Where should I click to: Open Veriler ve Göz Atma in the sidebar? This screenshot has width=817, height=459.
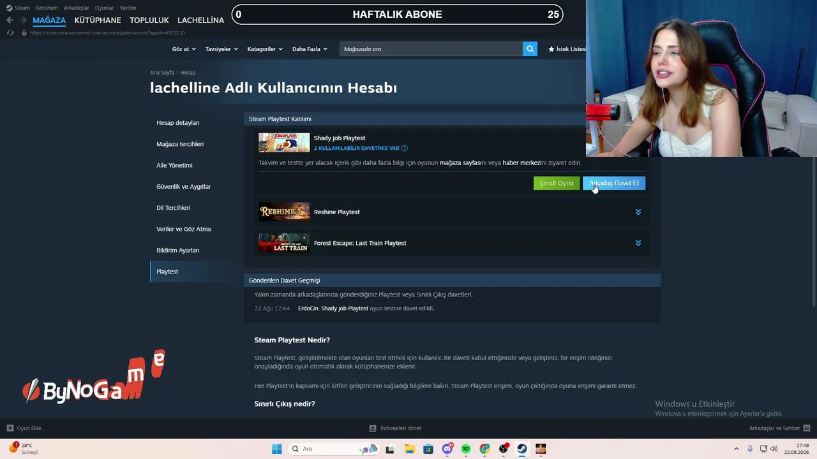point(183,229)
